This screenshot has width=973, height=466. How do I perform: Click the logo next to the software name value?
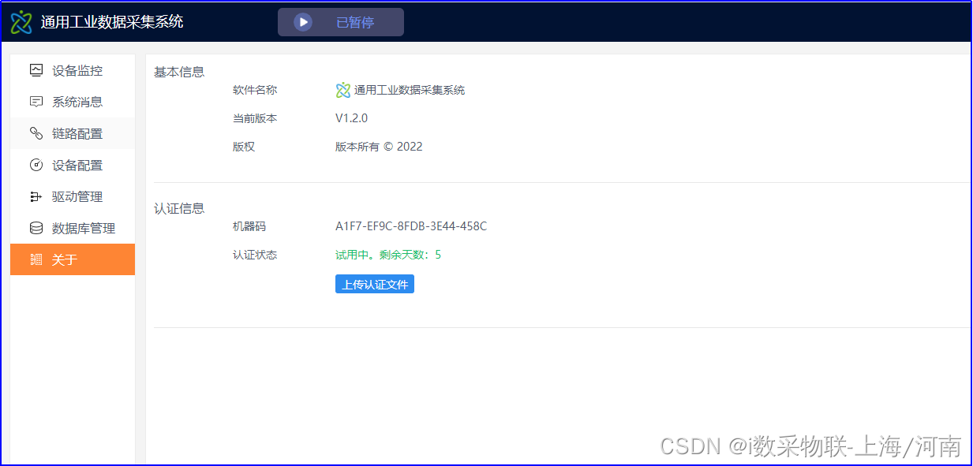pyautogui.click(x=342, y=90)
